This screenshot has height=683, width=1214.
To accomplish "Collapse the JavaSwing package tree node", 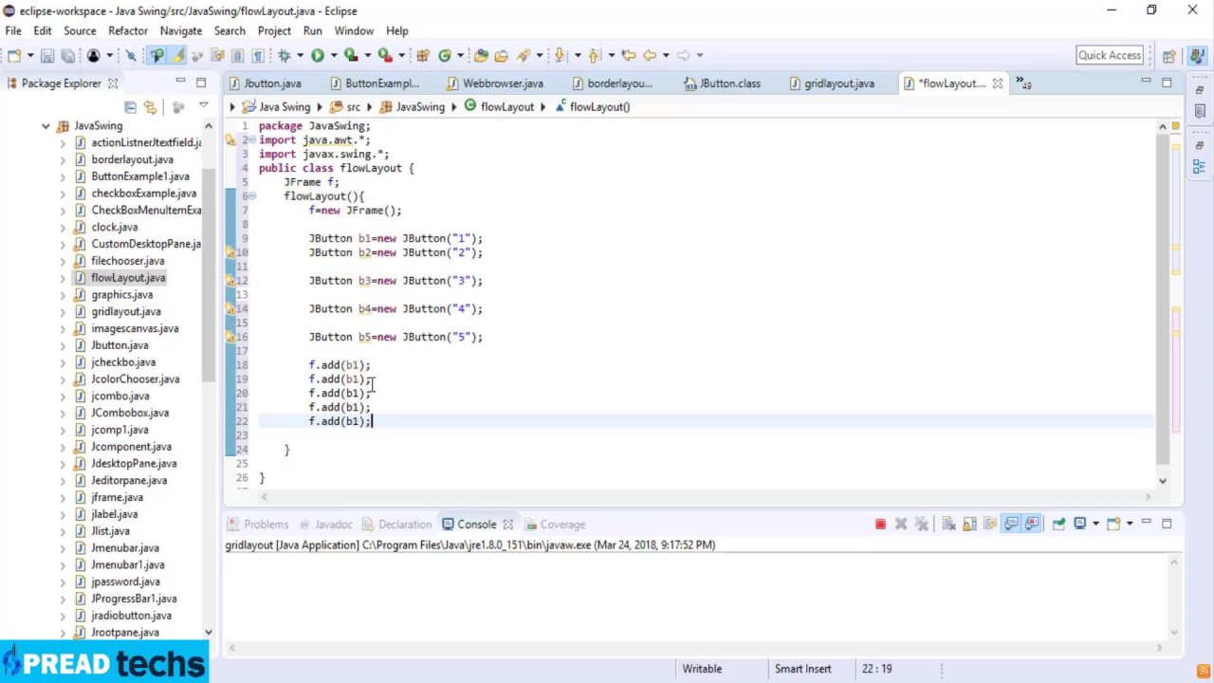I will pyautogui.click(x=46, y=126).
